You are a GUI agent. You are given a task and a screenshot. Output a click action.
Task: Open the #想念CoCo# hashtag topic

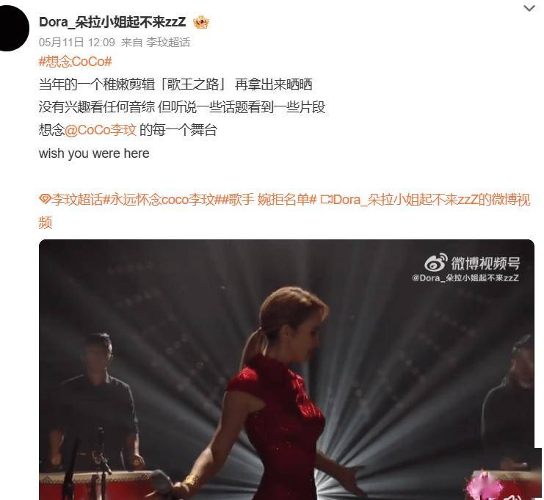pyautogui.click(x=76, y=62)
